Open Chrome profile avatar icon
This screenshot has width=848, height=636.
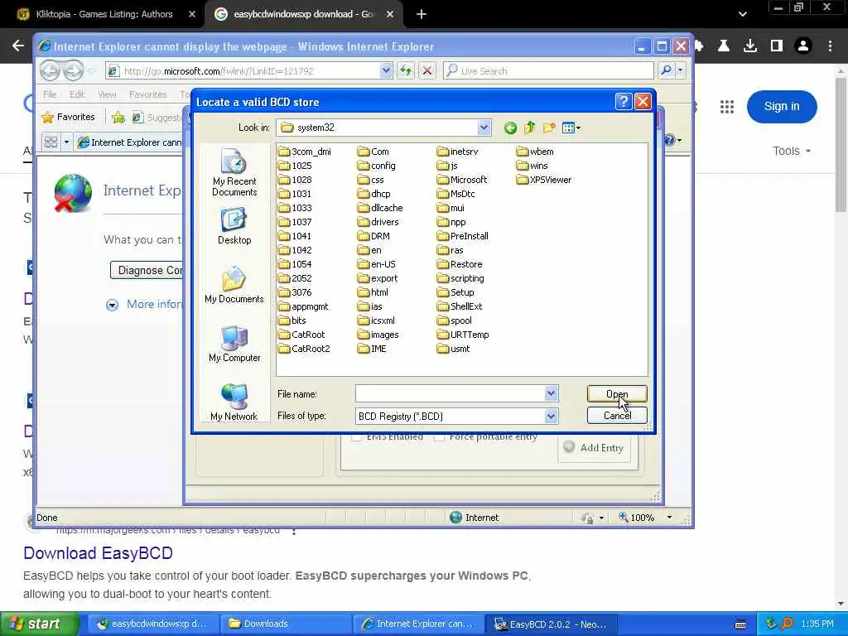803,46
